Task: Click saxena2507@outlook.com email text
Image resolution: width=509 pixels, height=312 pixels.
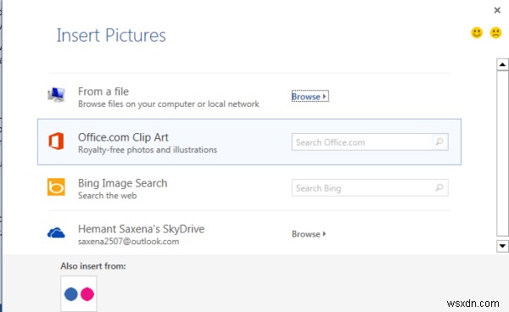Action: [129, 242]
